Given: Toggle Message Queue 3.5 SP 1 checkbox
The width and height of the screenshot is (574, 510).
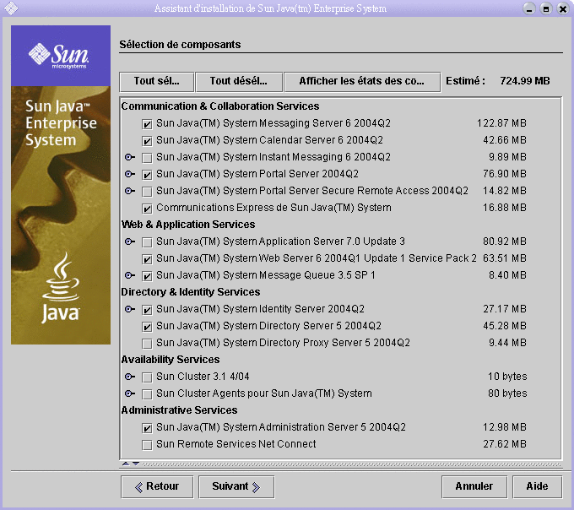Looking at the screenshot, I should [x=147, y=276].
